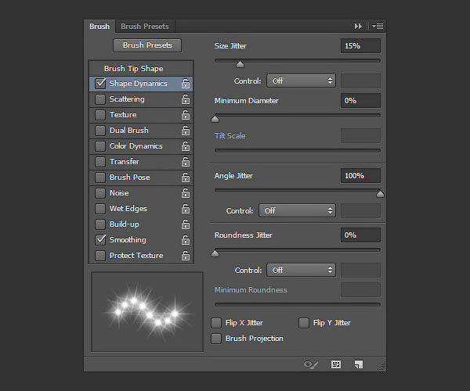The height and width of the screenshot is (391, 470).
Task: Select the Brush Pose row label
Action: point(130,177)
